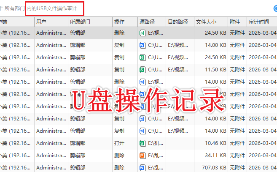Click 删除 in the 707.03 KB row
The height and width of the screenshot is (172, 277).
(119, 168)
